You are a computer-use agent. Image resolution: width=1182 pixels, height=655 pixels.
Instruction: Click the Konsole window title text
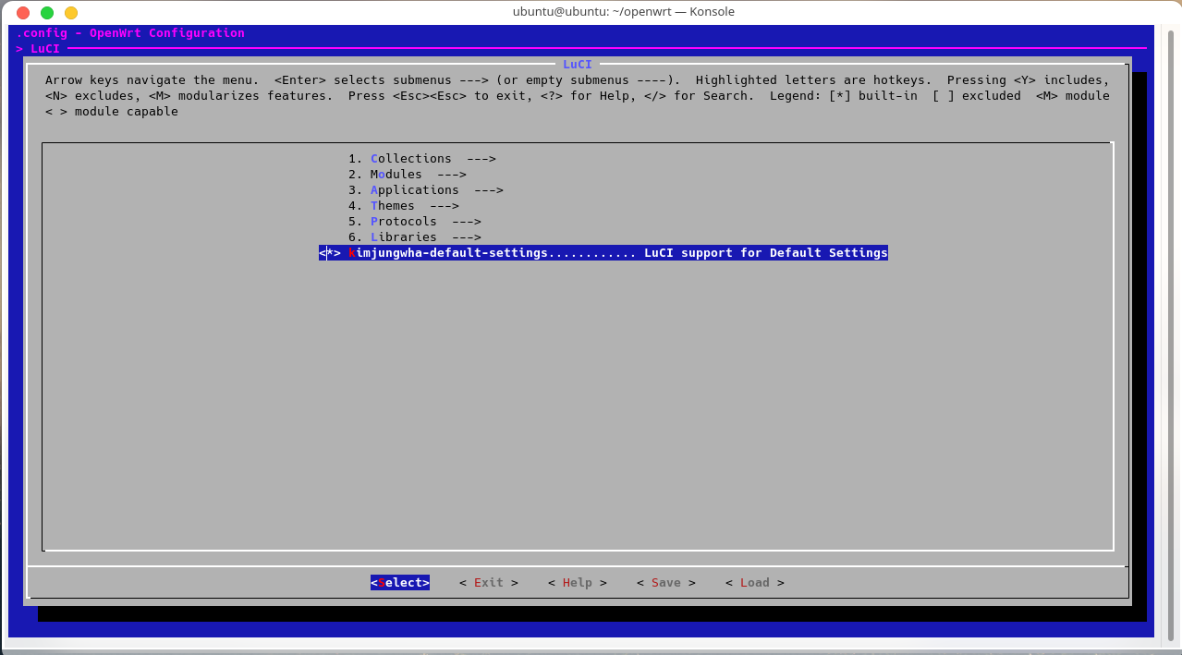pos(624,12)
